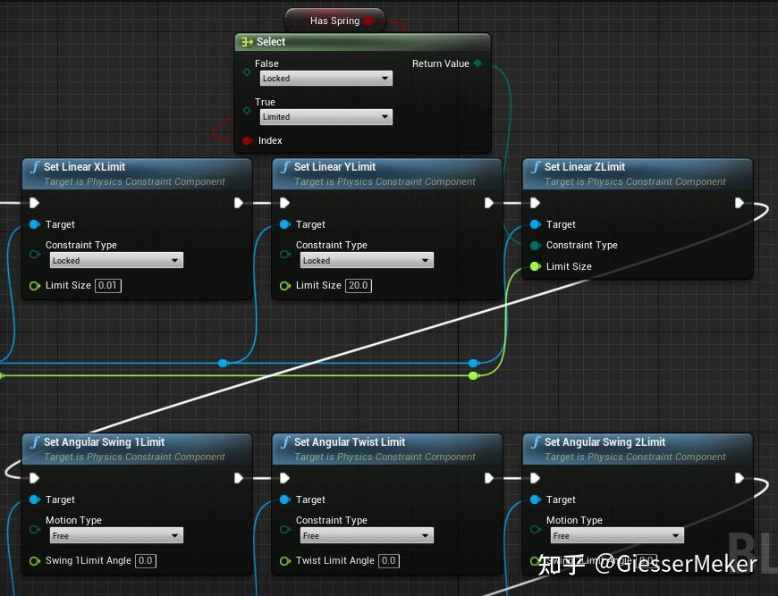Screen dimensions: 778x596
Task: Click the Return Value output pin on Select
Action: (477, 63)
